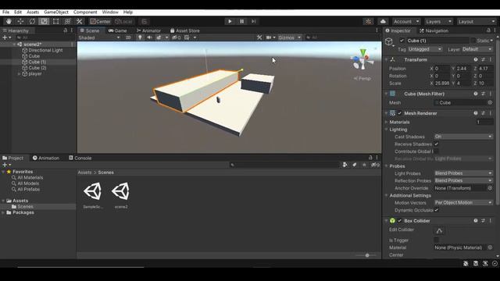Image resolution: width=500 pixels, height=281 pixels.
Task: Open cloud services icon
Action: pyautogui.click(x=383, y=21)
